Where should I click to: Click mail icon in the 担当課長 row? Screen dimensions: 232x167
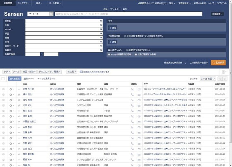pos(139,95)
